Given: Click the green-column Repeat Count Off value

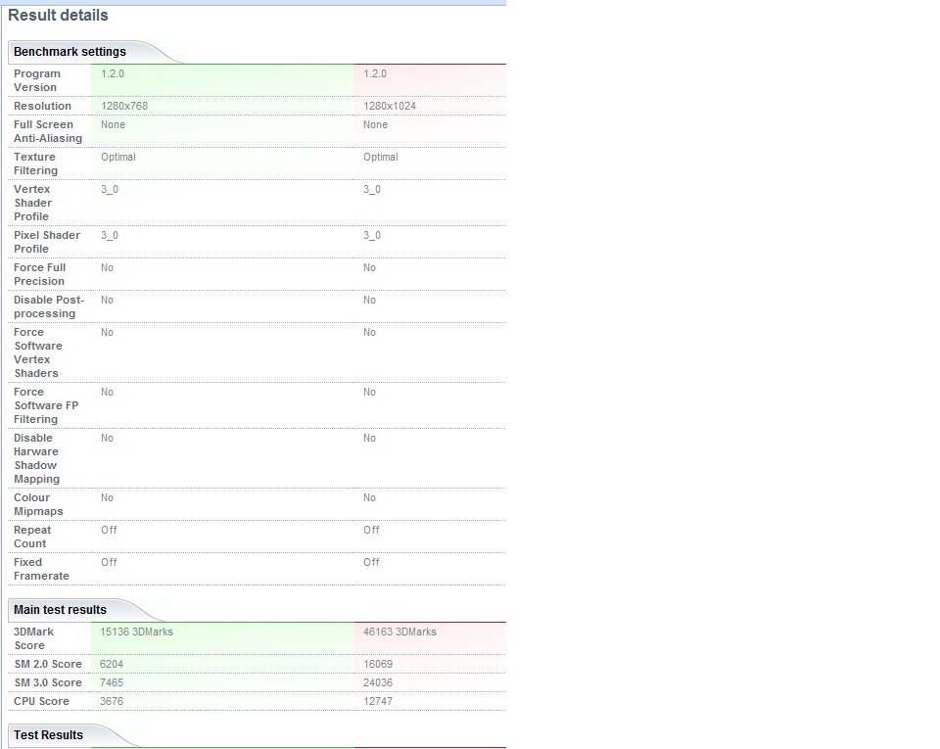Looking at the screenshot, I should (109, 531).
